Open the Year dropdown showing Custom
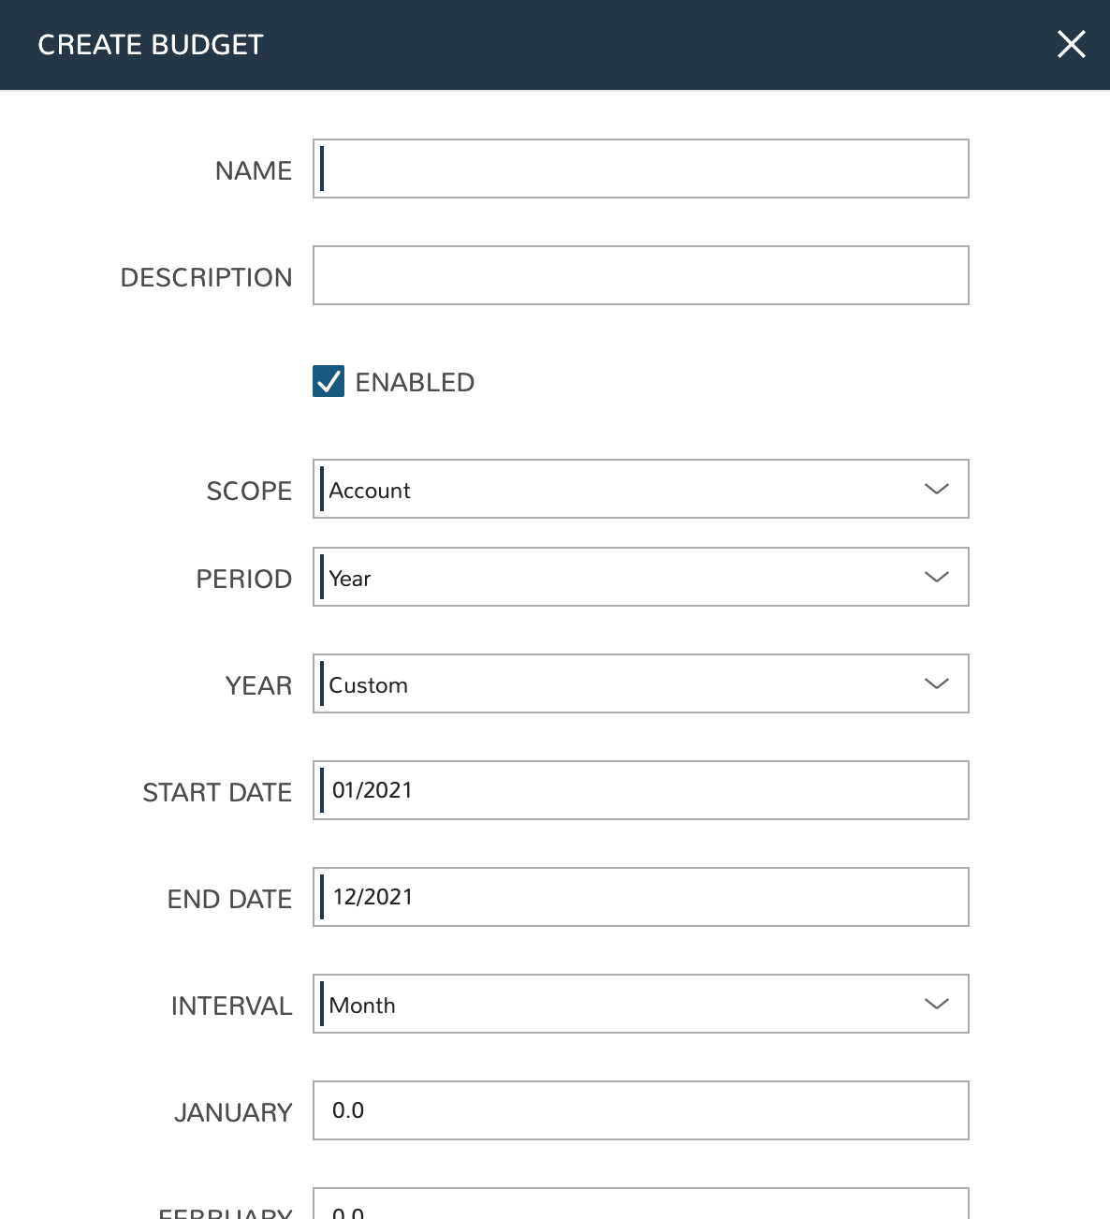 point(640,683)
